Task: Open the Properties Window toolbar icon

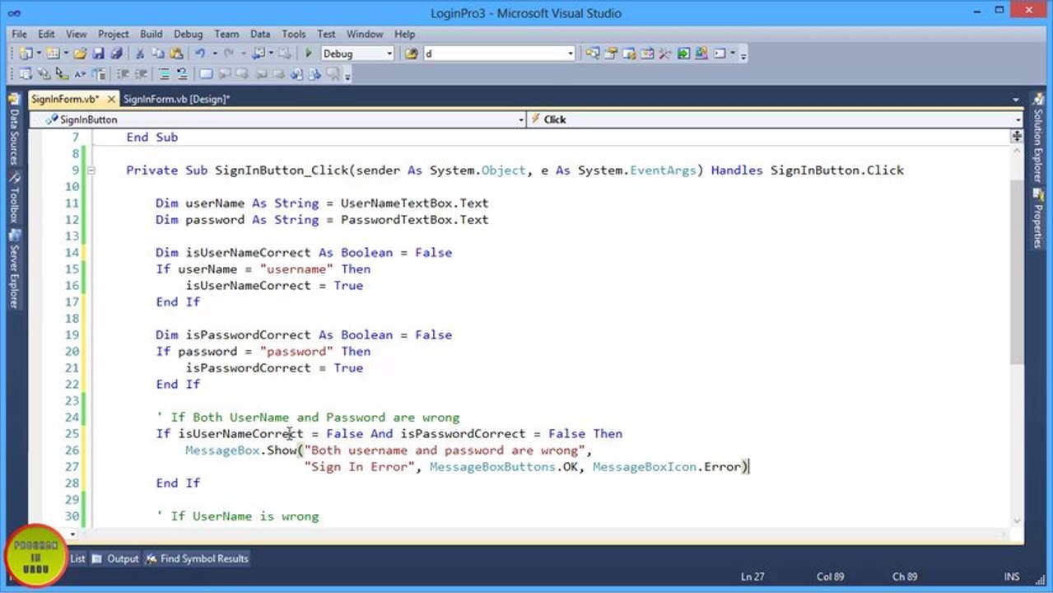Action: 610,54
